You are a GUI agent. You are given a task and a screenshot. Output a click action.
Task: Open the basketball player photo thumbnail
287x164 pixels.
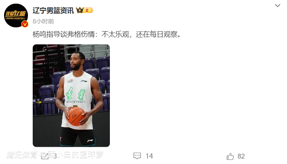click(x=71, y=96)
